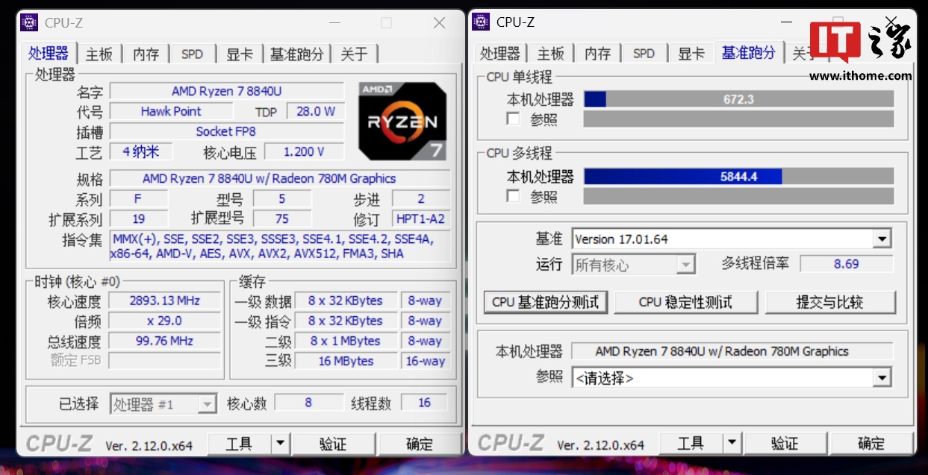This screenshot has height=475, width=928.
Task: Click CPU-Z app icon in left window title bar
Action: tap(28, 22)
